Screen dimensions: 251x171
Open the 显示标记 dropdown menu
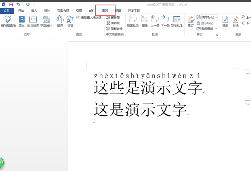pos(206,23)
